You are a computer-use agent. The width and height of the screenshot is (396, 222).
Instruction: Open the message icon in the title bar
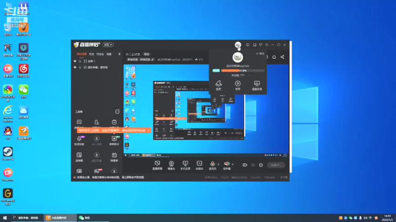pos(247,45)
